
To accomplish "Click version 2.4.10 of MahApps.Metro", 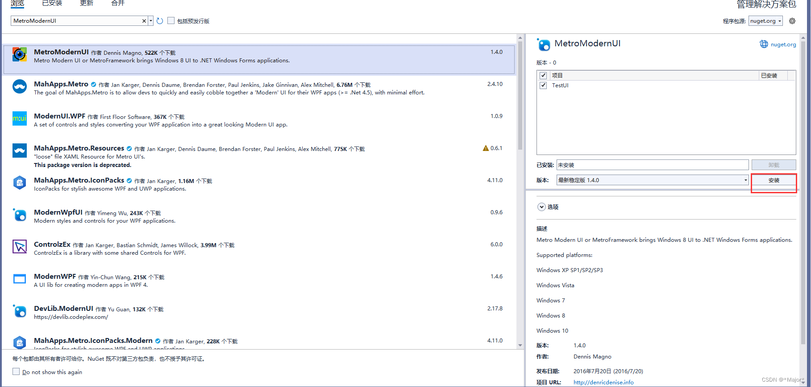I will [495, 84].
